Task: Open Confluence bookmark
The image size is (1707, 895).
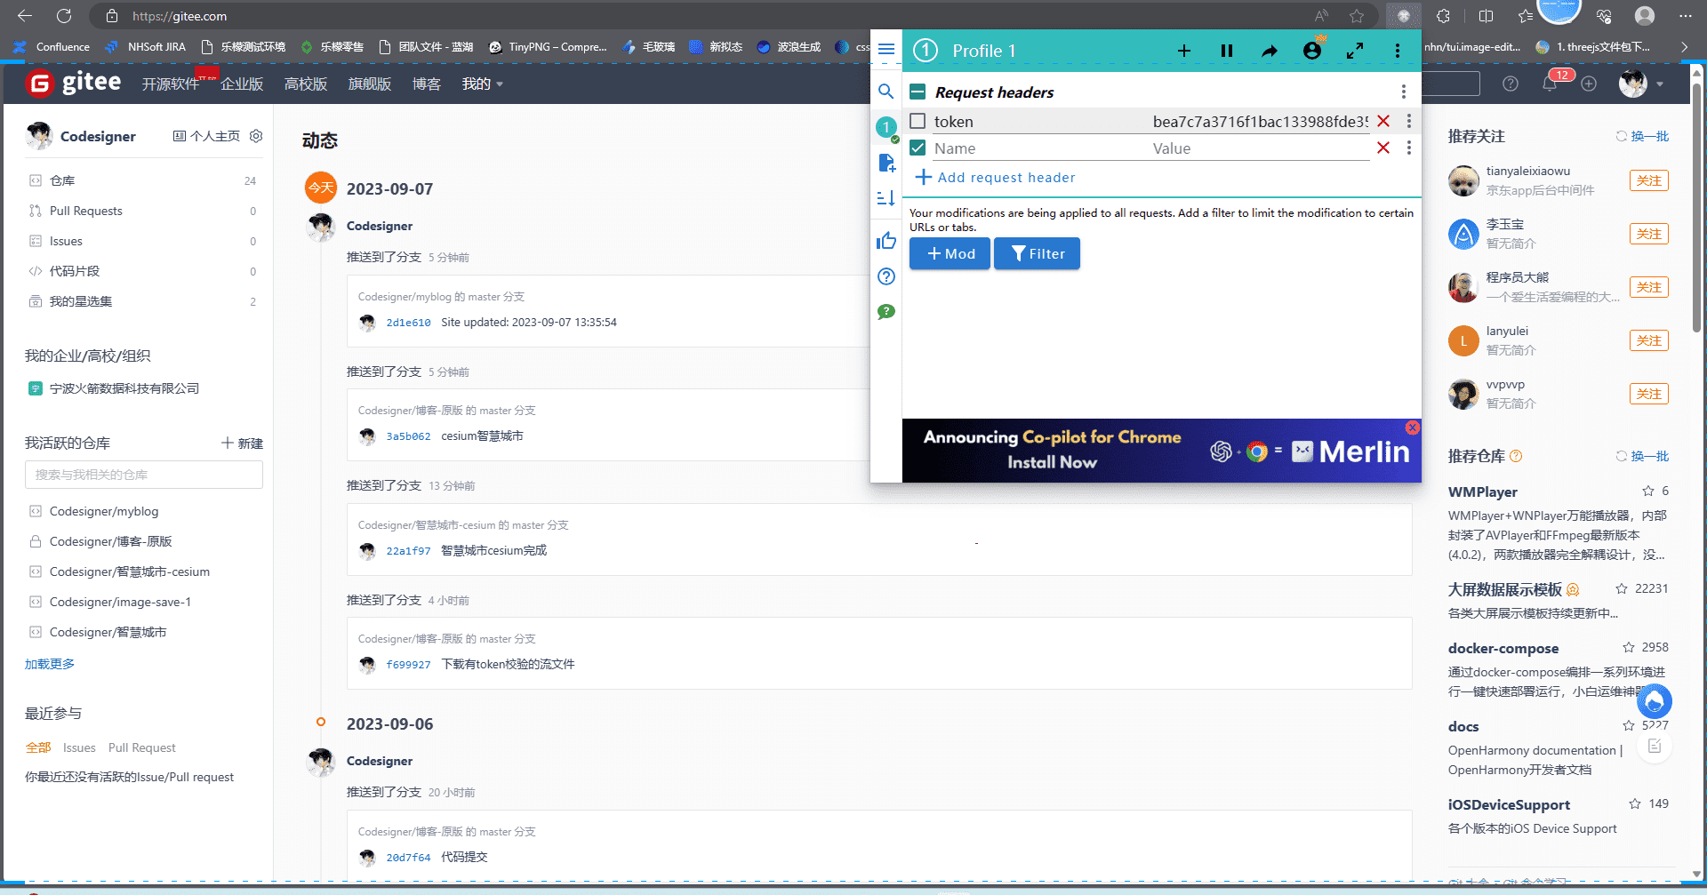Action: (52, 46)
